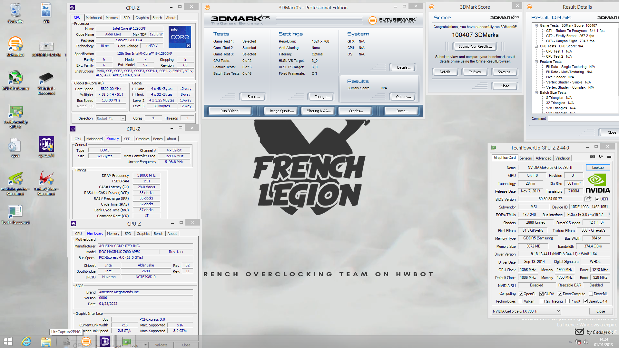Launch the 3DMark05 desktop shortcut
Image resolution: width=619 pixels, height=348 pixels.
pos(15,46)
